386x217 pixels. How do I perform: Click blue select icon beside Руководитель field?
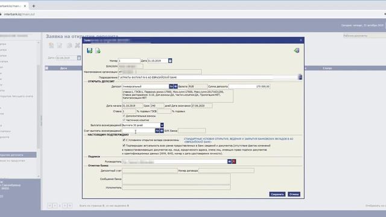(x=229, y=162)
